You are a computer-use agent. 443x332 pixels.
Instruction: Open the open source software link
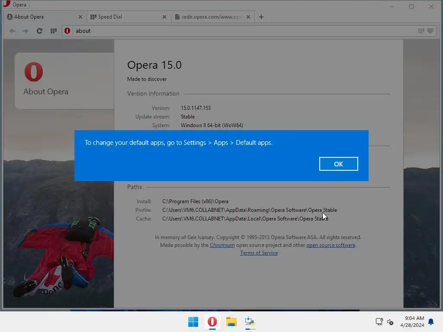[331, 245]
